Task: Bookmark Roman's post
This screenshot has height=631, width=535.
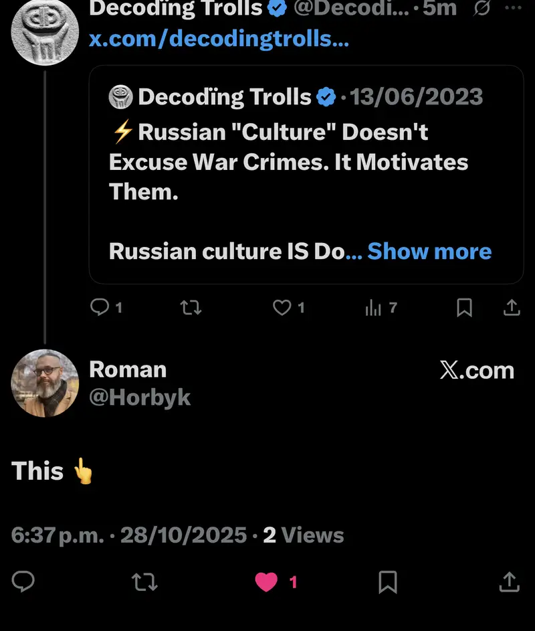Action: 388,581
